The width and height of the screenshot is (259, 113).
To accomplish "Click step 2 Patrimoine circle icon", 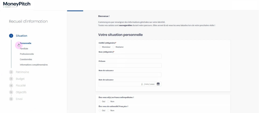I will point(11,72).
